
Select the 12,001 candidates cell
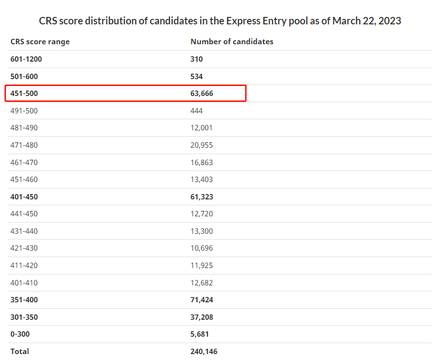(x=201, y=128)
